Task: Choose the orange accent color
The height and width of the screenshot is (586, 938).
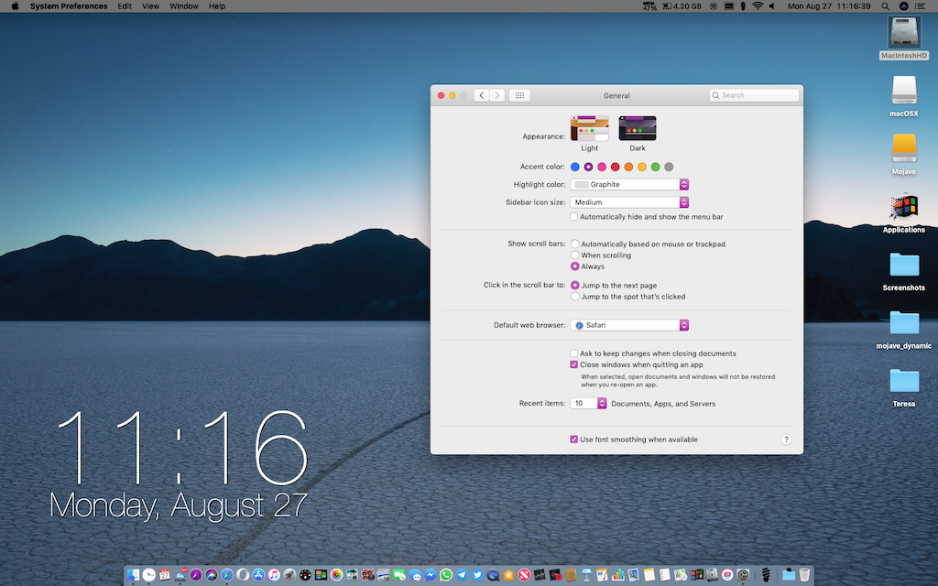Action: coord(628,167)
